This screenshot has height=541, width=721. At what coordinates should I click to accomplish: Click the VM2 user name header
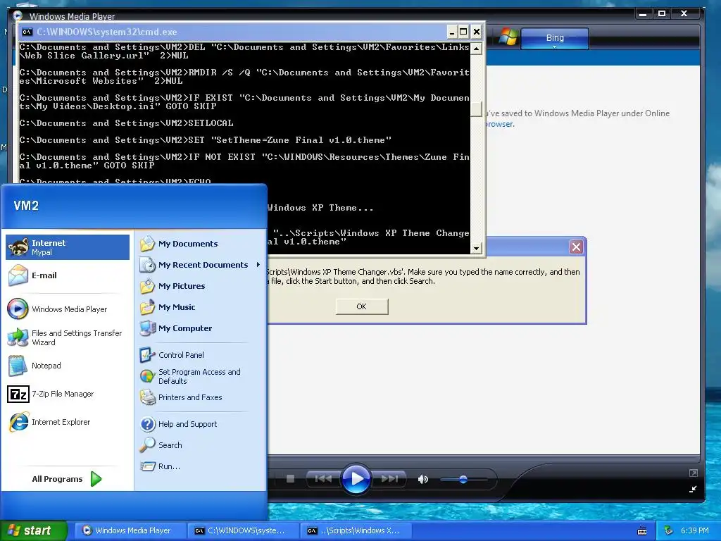click(x=26, y=206)
